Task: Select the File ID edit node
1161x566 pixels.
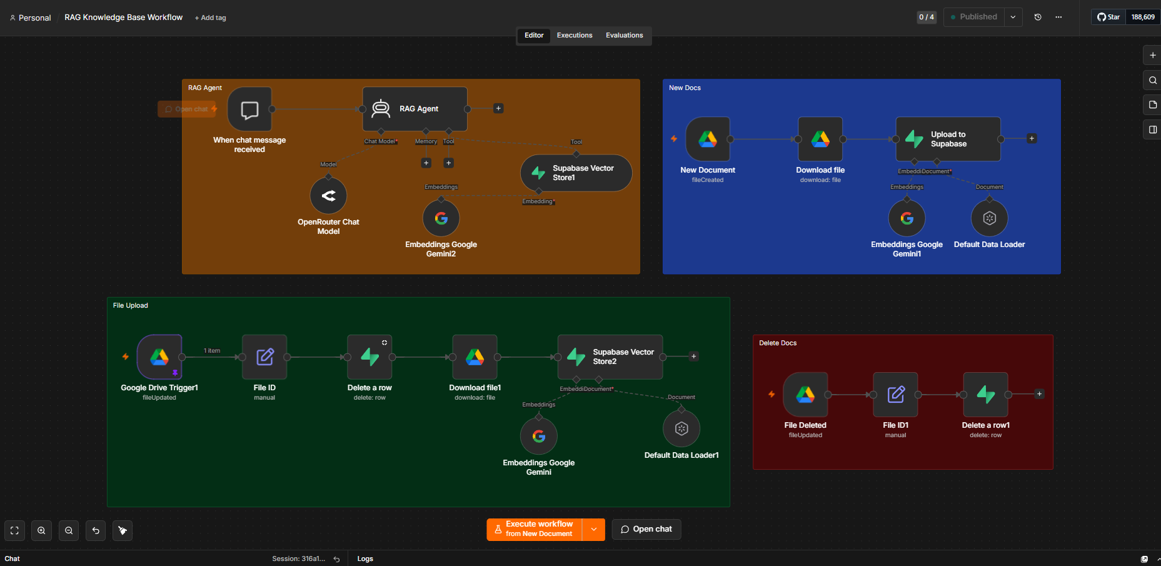Action: tap(264, 357)
